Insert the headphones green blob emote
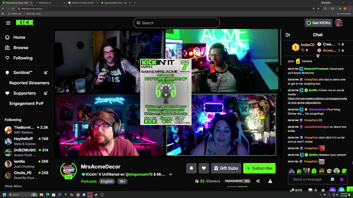Screen dimensions: 353x198 point(336,171)
